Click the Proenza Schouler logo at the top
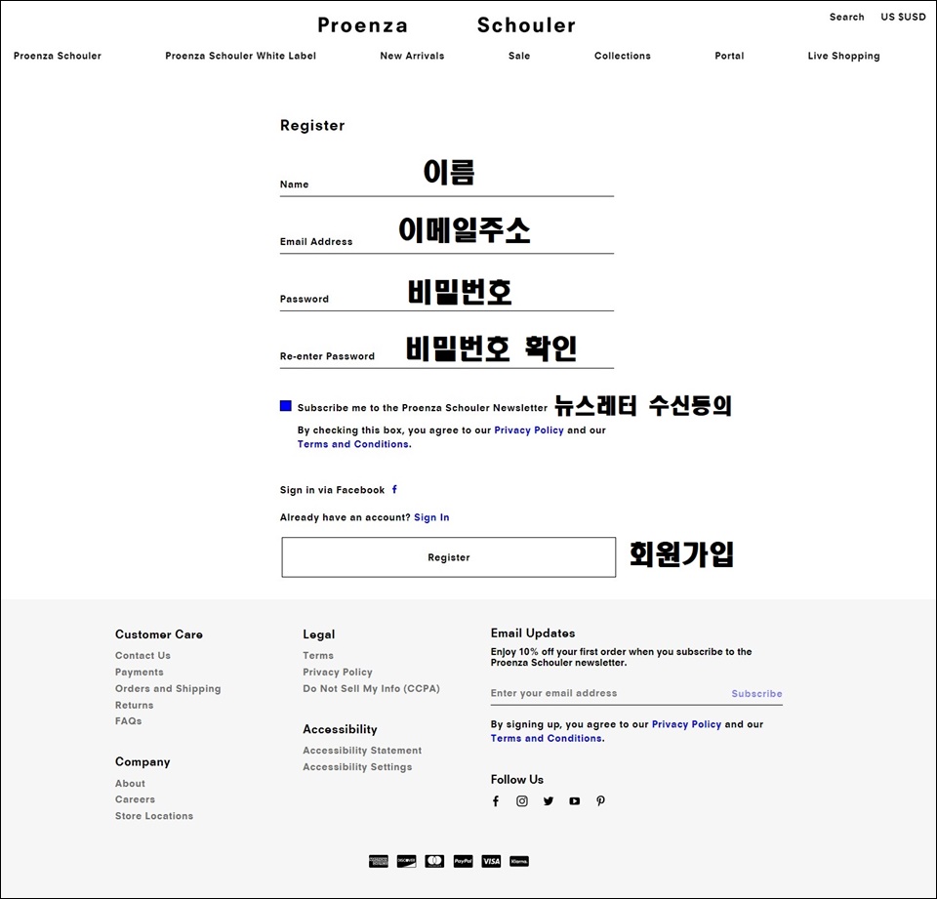The height and width of the screenshot is (899, 937). pyautogui.click(x=446, y=25)
